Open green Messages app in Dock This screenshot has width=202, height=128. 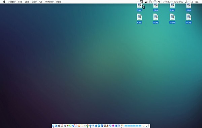coord(70,126)
